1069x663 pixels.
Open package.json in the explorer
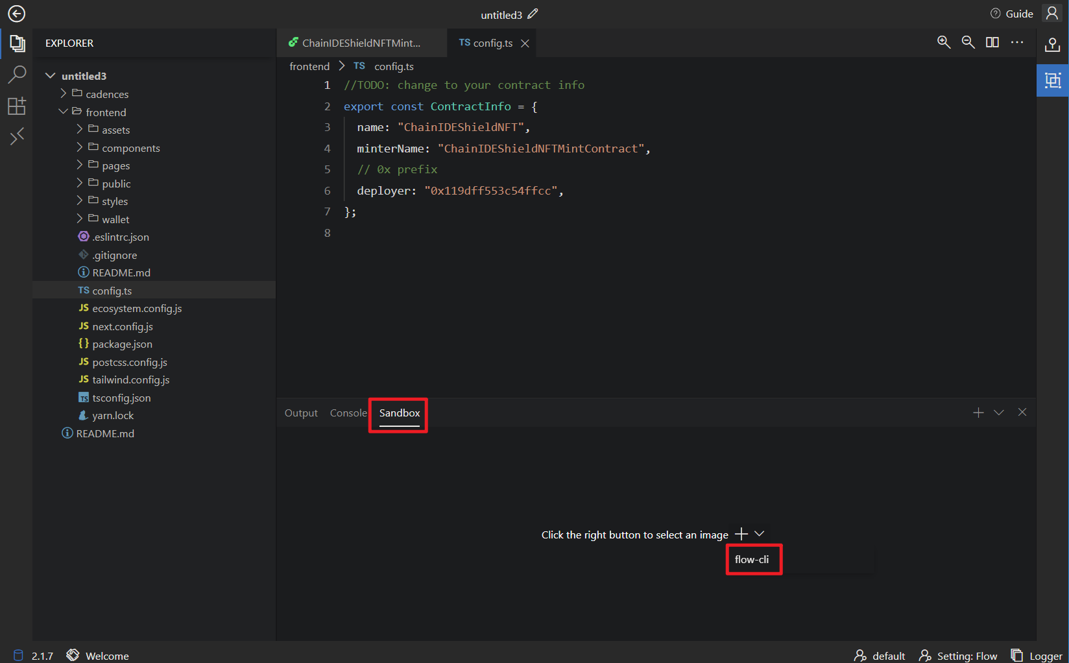(122, 344)
